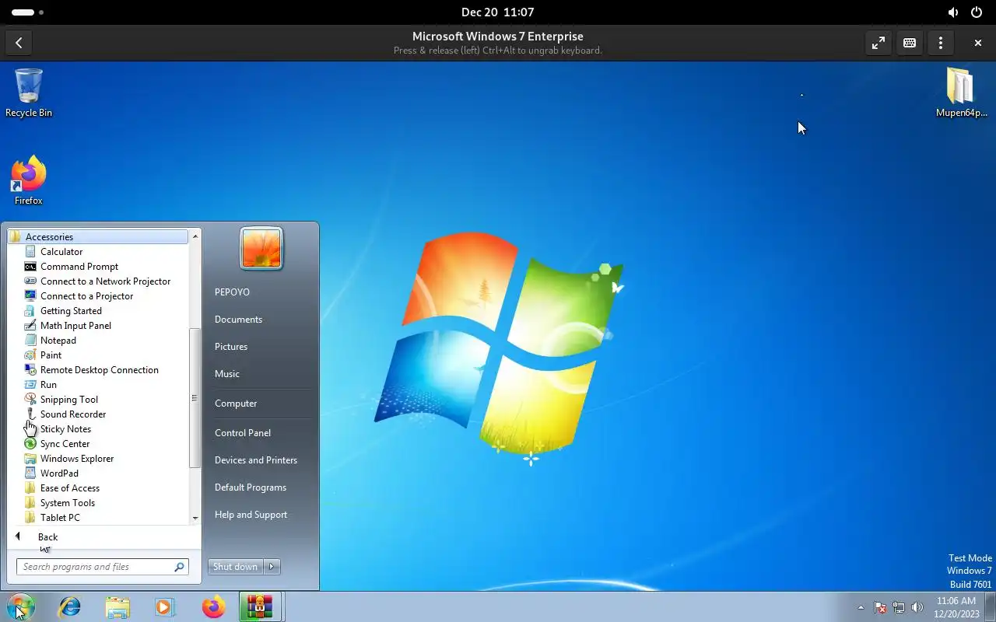Click the network tray icon
Image resolution: width=996 pixels, height=622 pixels.
(899, 607)
